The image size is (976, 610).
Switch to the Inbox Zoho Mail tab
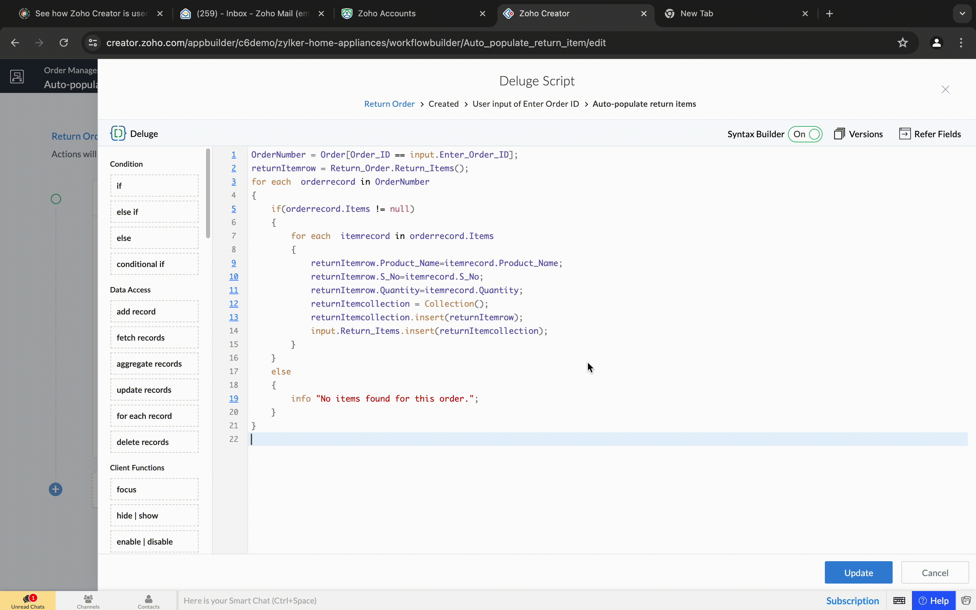tap(253, 13)
